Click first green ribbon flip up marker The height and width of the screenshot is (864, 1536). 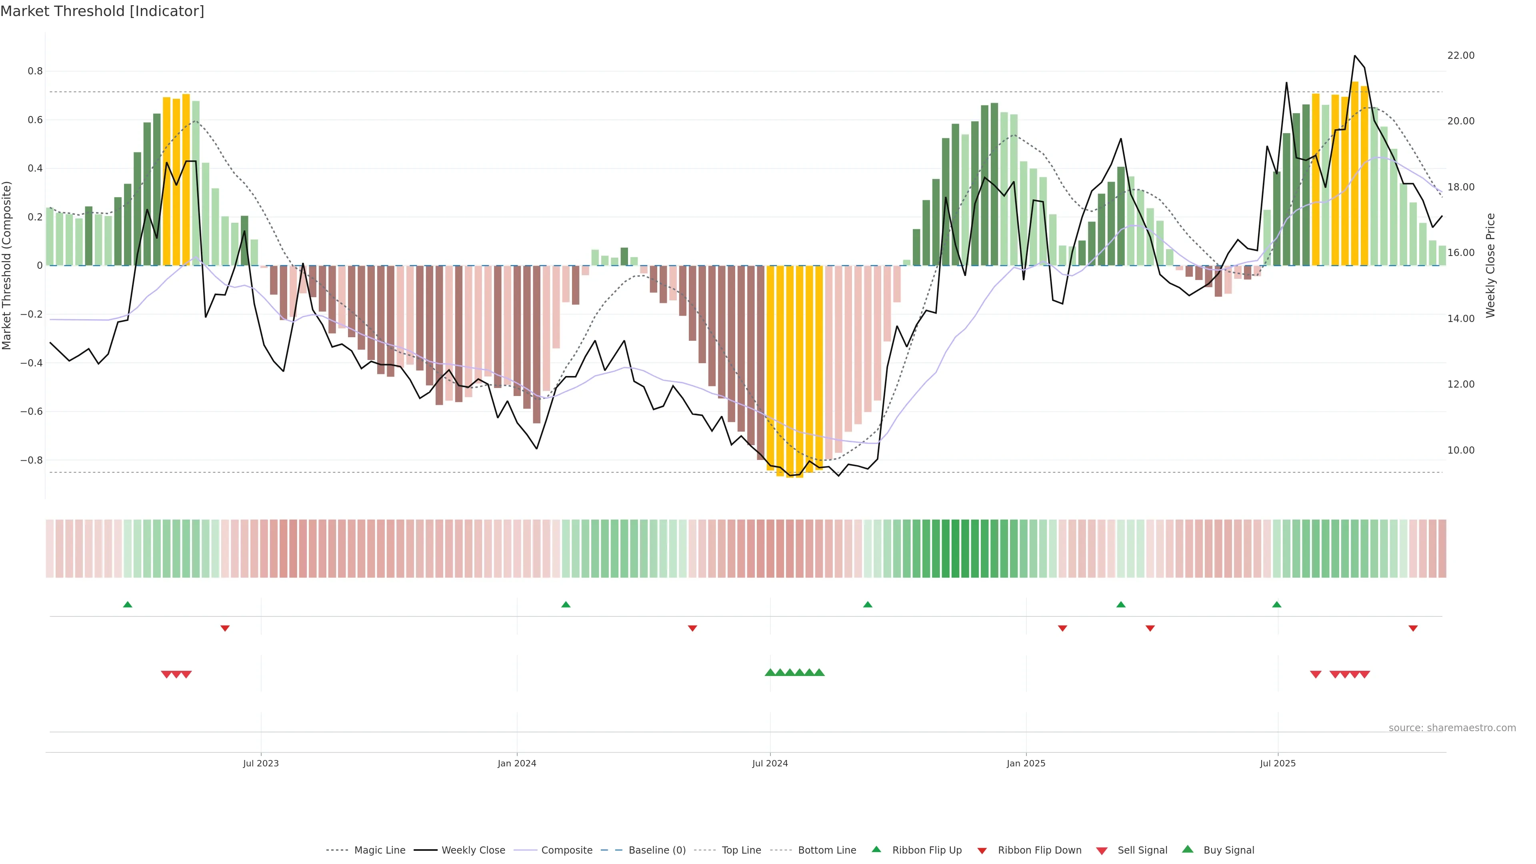[x=128, y=605]
